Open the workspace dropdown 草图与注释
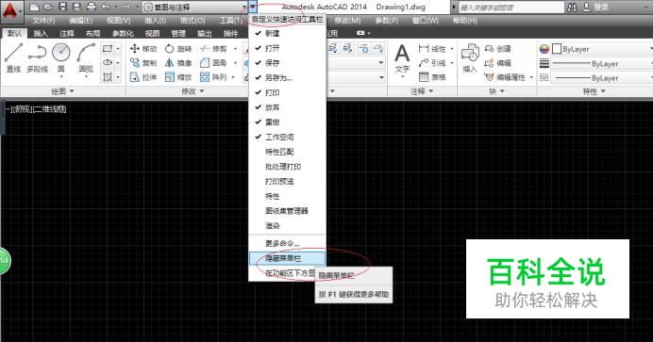The image size is (653, 342). 195,7
